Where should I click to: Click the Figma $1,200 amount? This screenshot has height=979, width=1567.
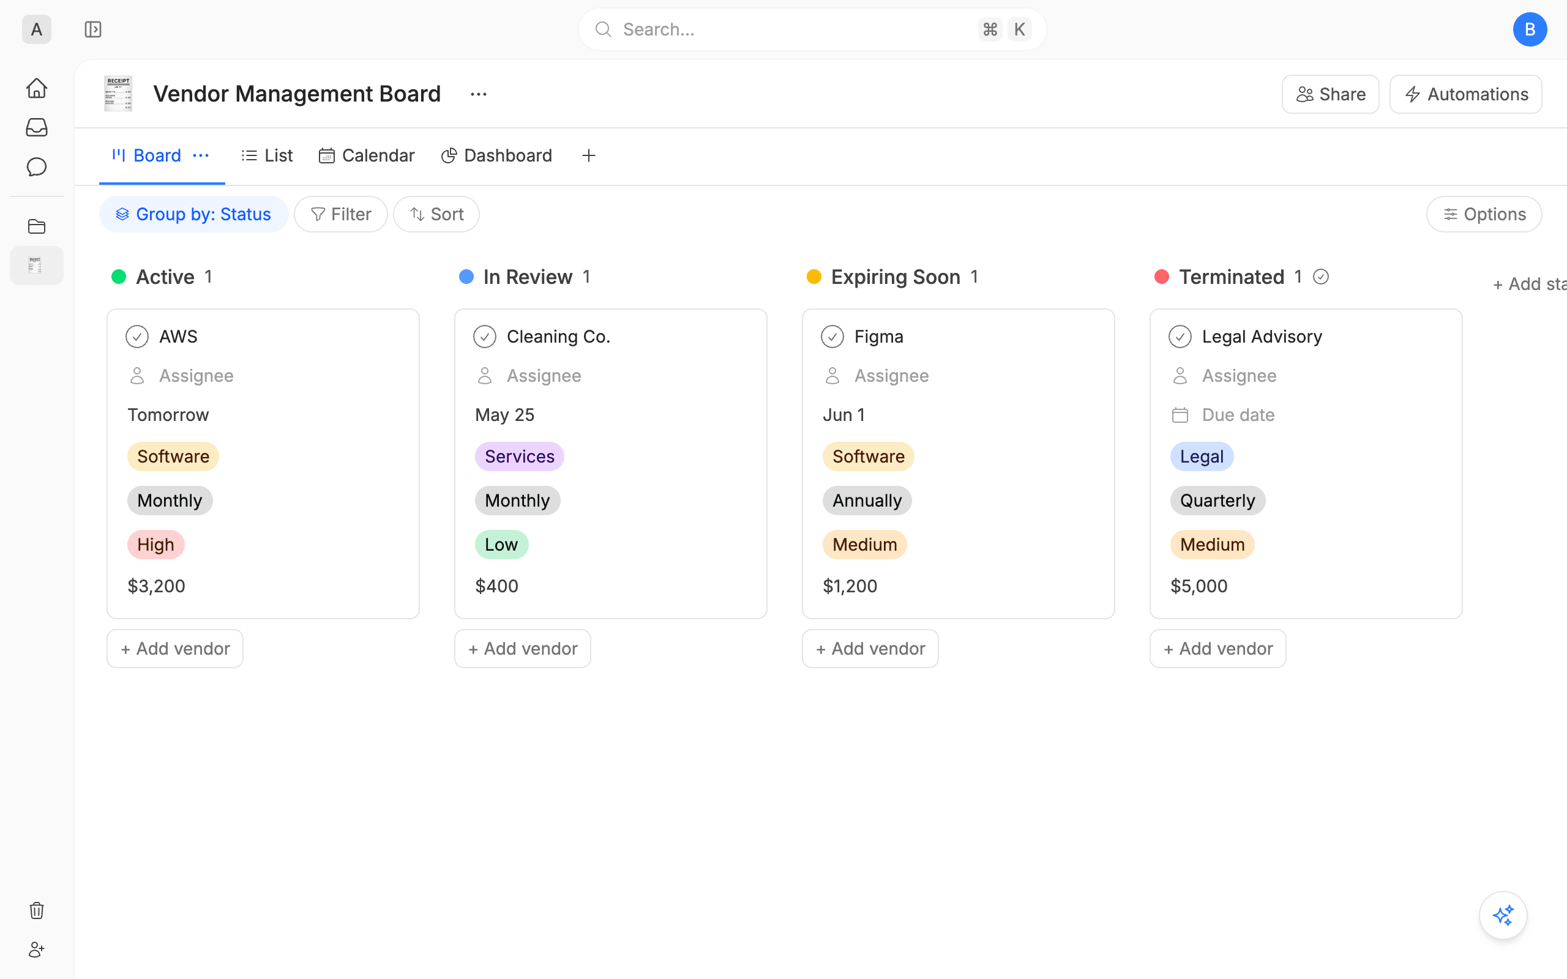click(850, 586)
